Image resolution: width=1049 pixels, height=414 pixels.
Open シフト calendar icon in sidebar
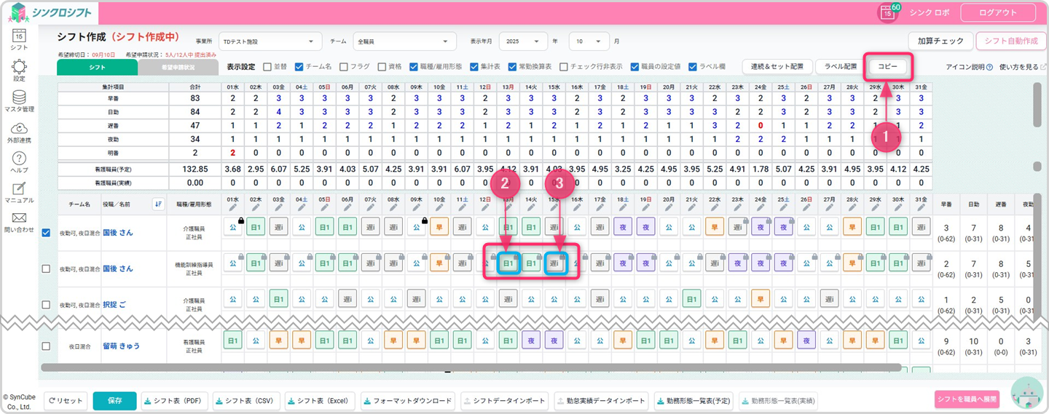pos(19,36)
